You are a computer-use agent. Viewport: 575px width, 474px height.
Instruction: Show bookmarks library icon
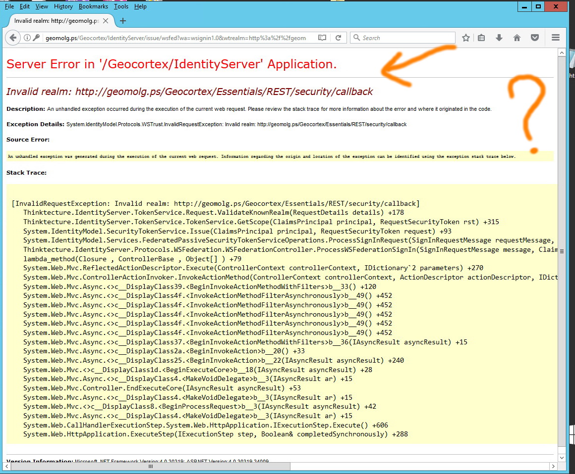click(x=481, y=38)
